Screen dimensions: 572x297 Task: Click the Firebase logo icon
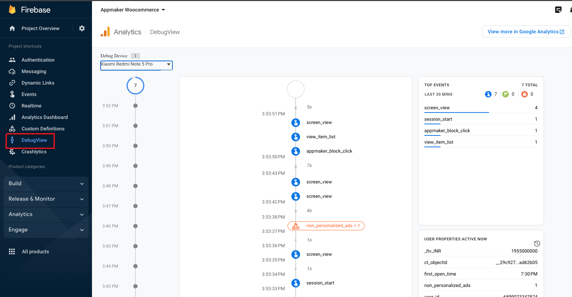tap(12, 10)
